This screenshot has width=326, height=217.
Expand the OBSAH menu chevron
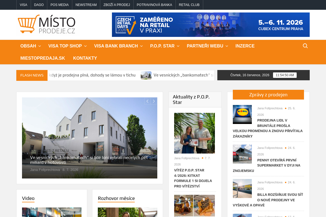40,46
